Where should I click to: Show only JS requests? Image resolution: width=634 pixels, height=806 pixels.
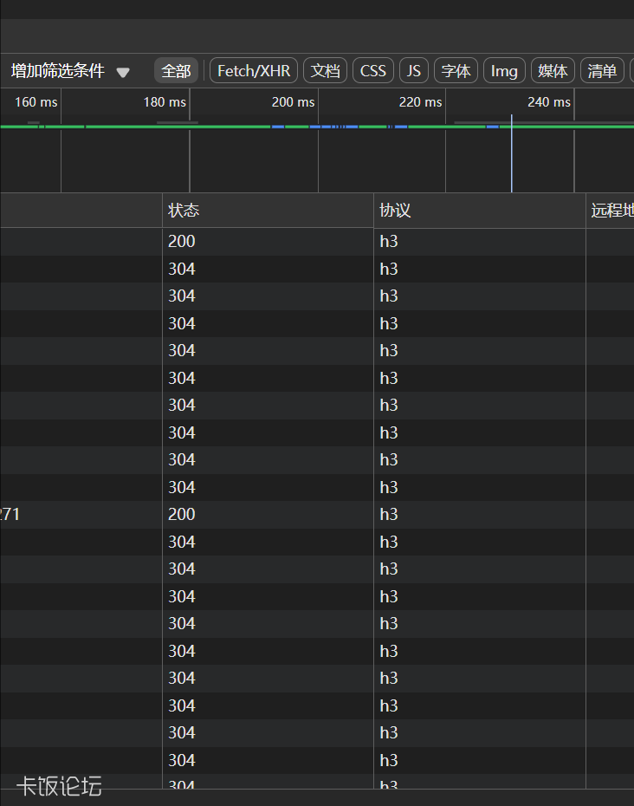414,71
